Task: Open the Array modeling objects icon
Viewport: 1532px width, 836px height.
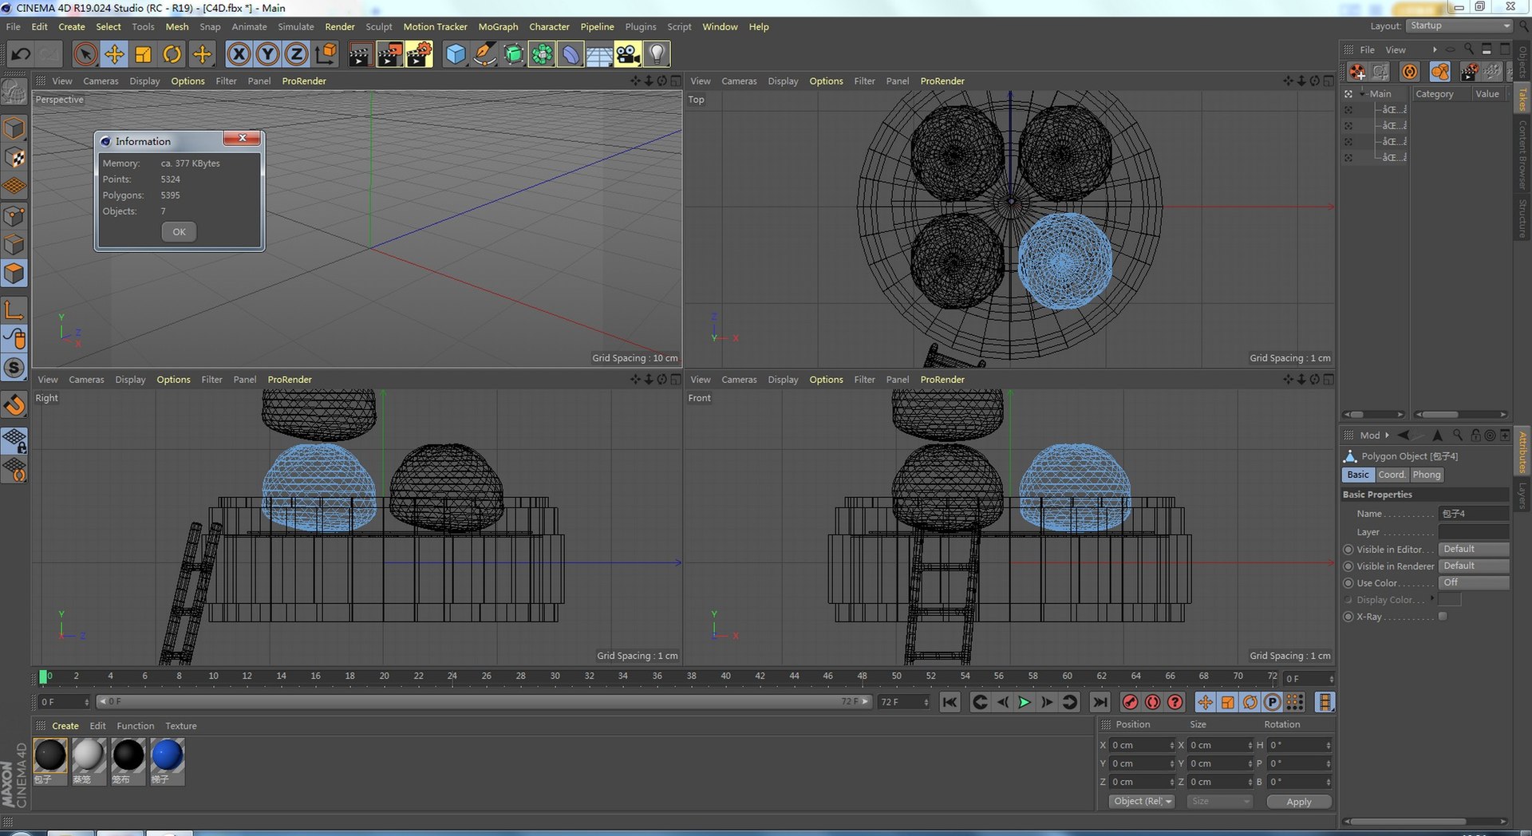Action: point(542,54)
